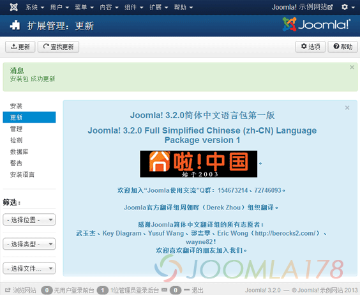Expand the 选择文件 filter dropdown
The image size is (360, 295).
tap(29, 268)
